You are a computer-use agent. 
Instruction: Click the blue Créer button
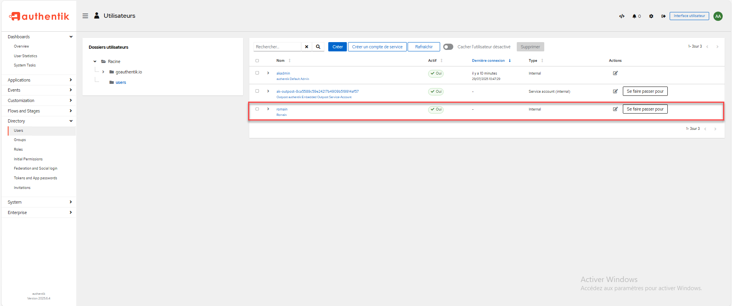[337, 47]
